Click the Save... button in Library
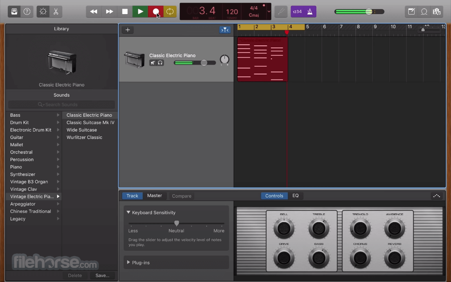Viewport: 451px width, 282px height. [x=103, y=275]
